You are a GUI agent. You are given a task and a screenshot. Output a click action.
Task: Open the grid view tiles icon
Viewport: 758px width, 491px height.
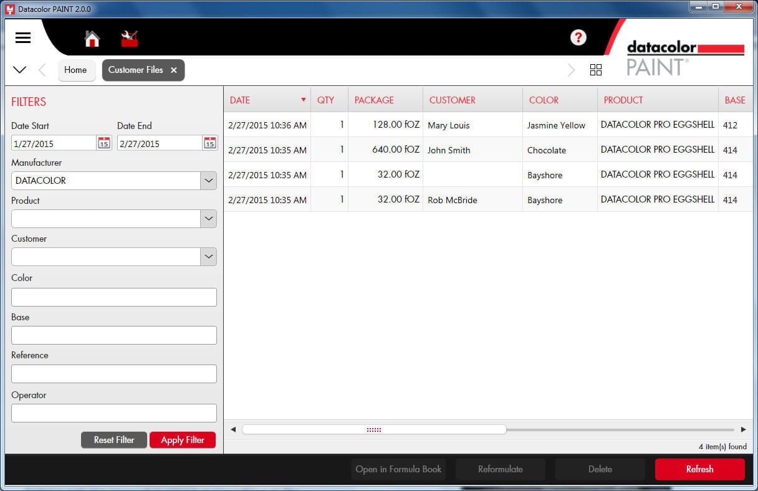coord(596,70)
